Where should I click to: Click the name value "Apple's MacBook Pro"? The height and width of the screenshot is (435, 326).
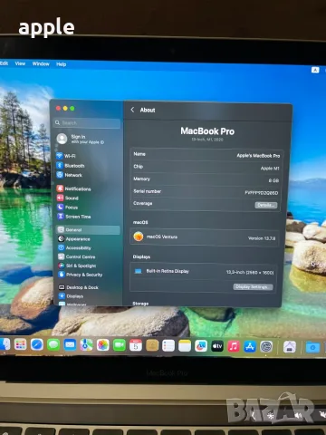pos(258,156)
